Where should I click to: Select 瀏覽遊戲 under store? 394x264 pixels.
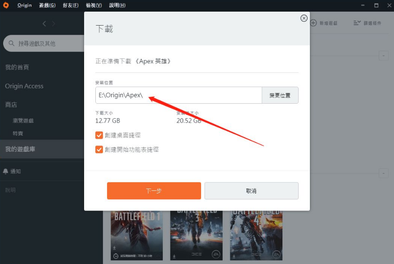[23, 120]
